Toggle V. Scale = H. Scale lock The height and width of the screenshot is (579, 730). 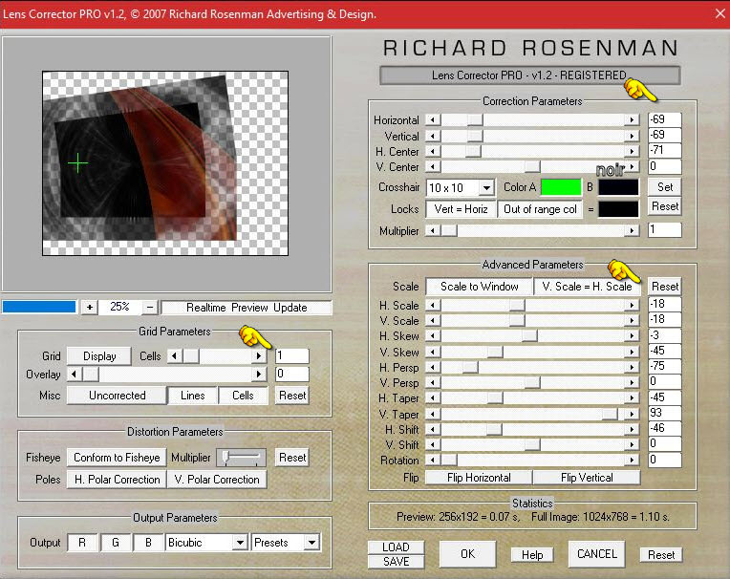587,287
